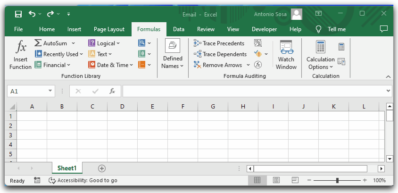Screen dimensions: 398x193
Task: Switch to the Home tab
Action: [47, 29]
